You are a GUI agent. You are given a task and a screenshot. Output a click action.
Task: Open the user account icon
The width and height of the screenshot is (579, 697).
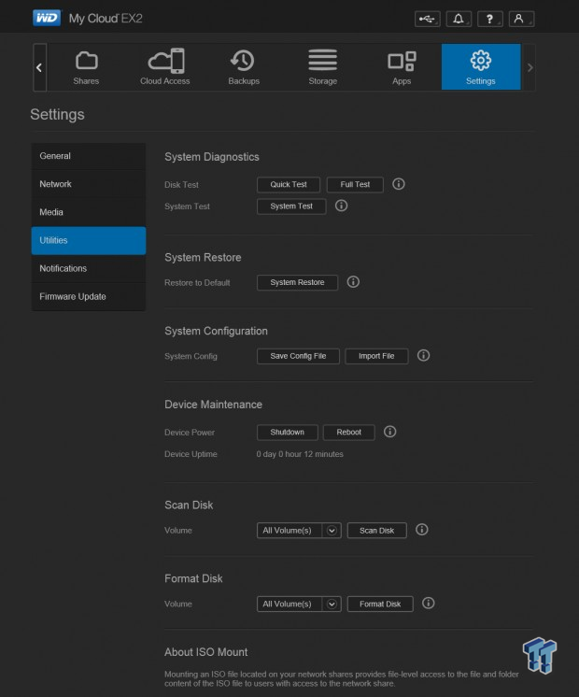pyautogui.click(x=521, y=19)
